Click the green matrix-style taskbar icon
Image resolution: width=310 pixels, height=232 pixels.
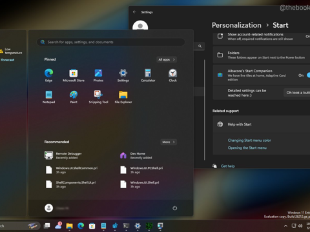click(149, 226)
